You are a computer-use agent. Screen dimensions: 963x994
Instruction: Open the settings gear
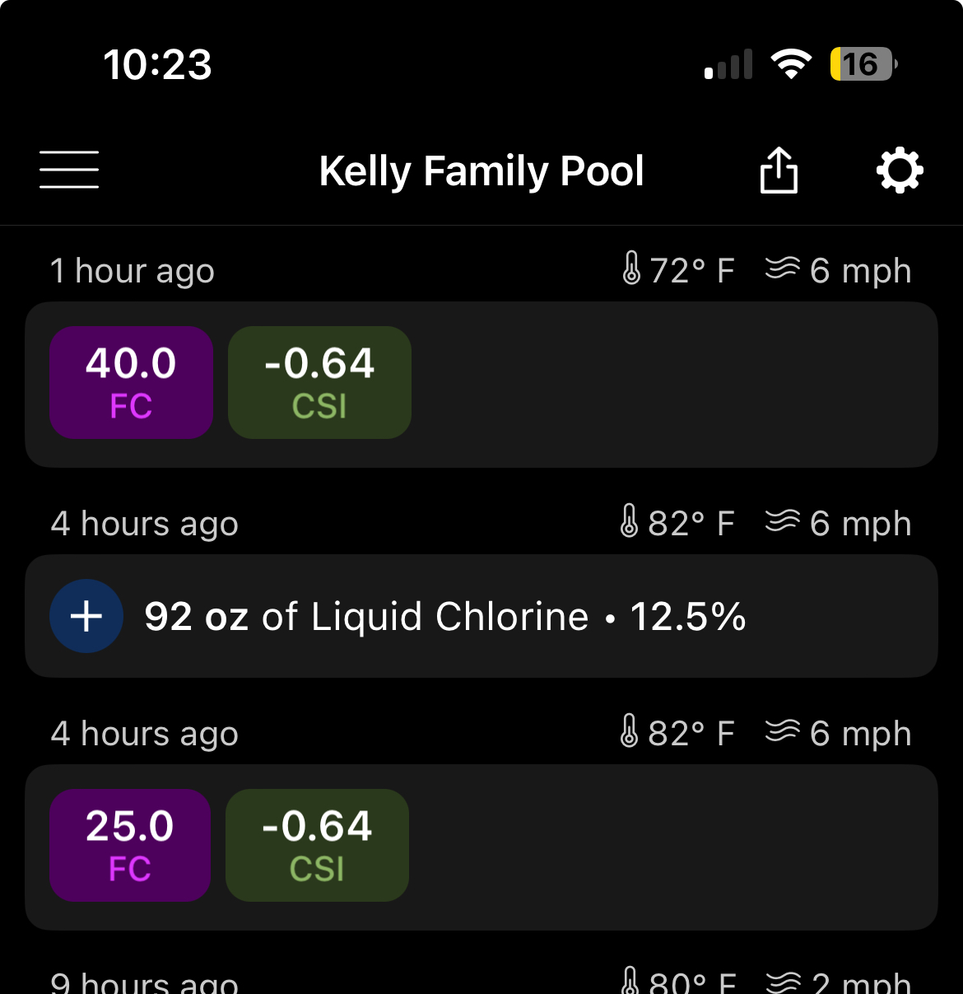[x=900, y=170]
